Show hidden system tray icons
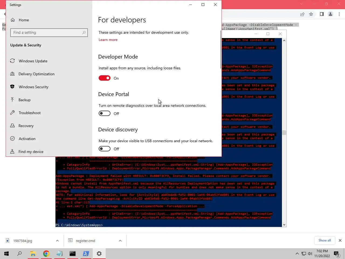The height and width of the screenshot is (259, 345). [x=297, y=254]
